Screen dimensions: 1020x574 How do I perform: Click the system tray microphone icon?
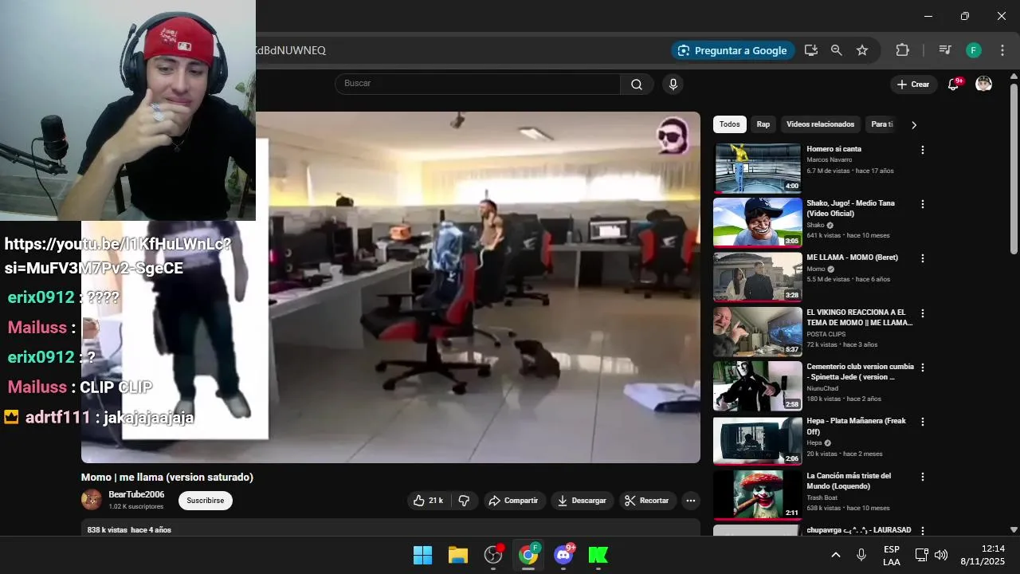[x=861, y=555]
